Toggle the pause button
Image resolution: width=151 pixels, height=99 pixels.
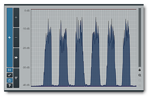pyautogui.click(x=10, y=70)
